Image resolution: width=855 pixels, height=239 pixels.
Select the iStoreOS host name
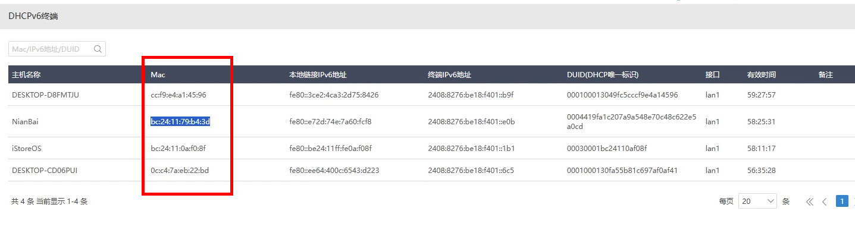(x=27, y=148)
